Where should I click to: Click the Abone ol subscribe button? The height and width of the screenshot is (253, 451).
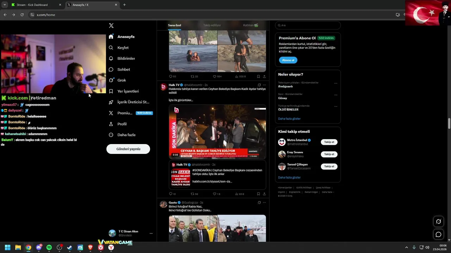coord(288,60)
